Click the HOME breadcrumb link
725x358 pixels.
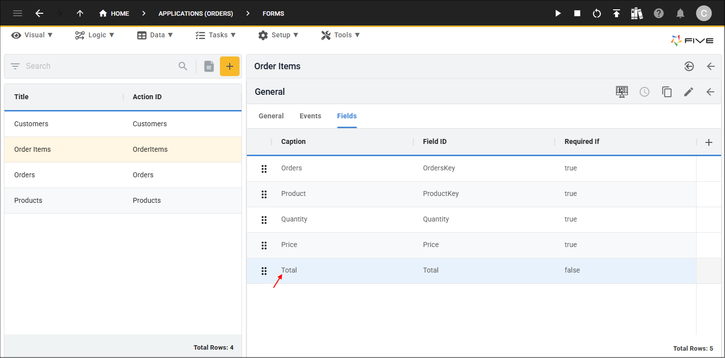(114, 13)
